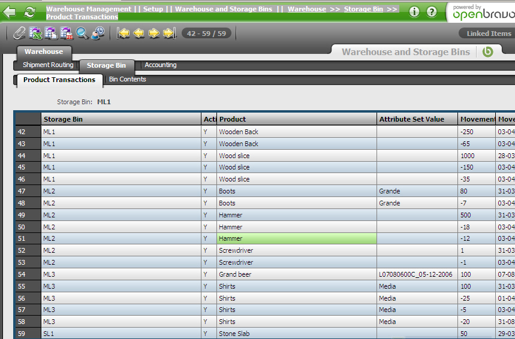Jump to the first record arrow
Image resolution: width=515 pixels, height=339 pixels.
click(x=124, y=34)
